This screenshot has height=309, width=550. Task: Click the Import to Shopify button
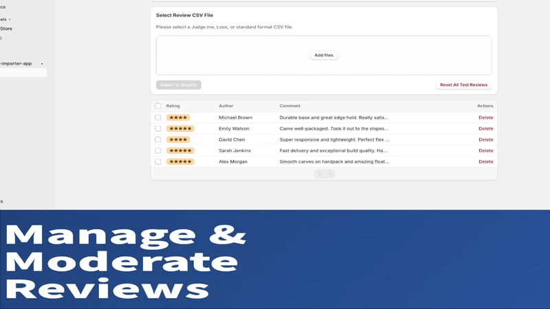tap(179, 84)
